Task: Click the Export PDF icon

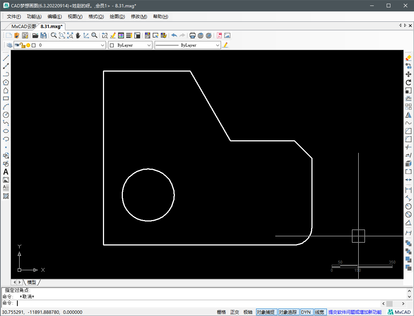Action: tap(219, 35)
